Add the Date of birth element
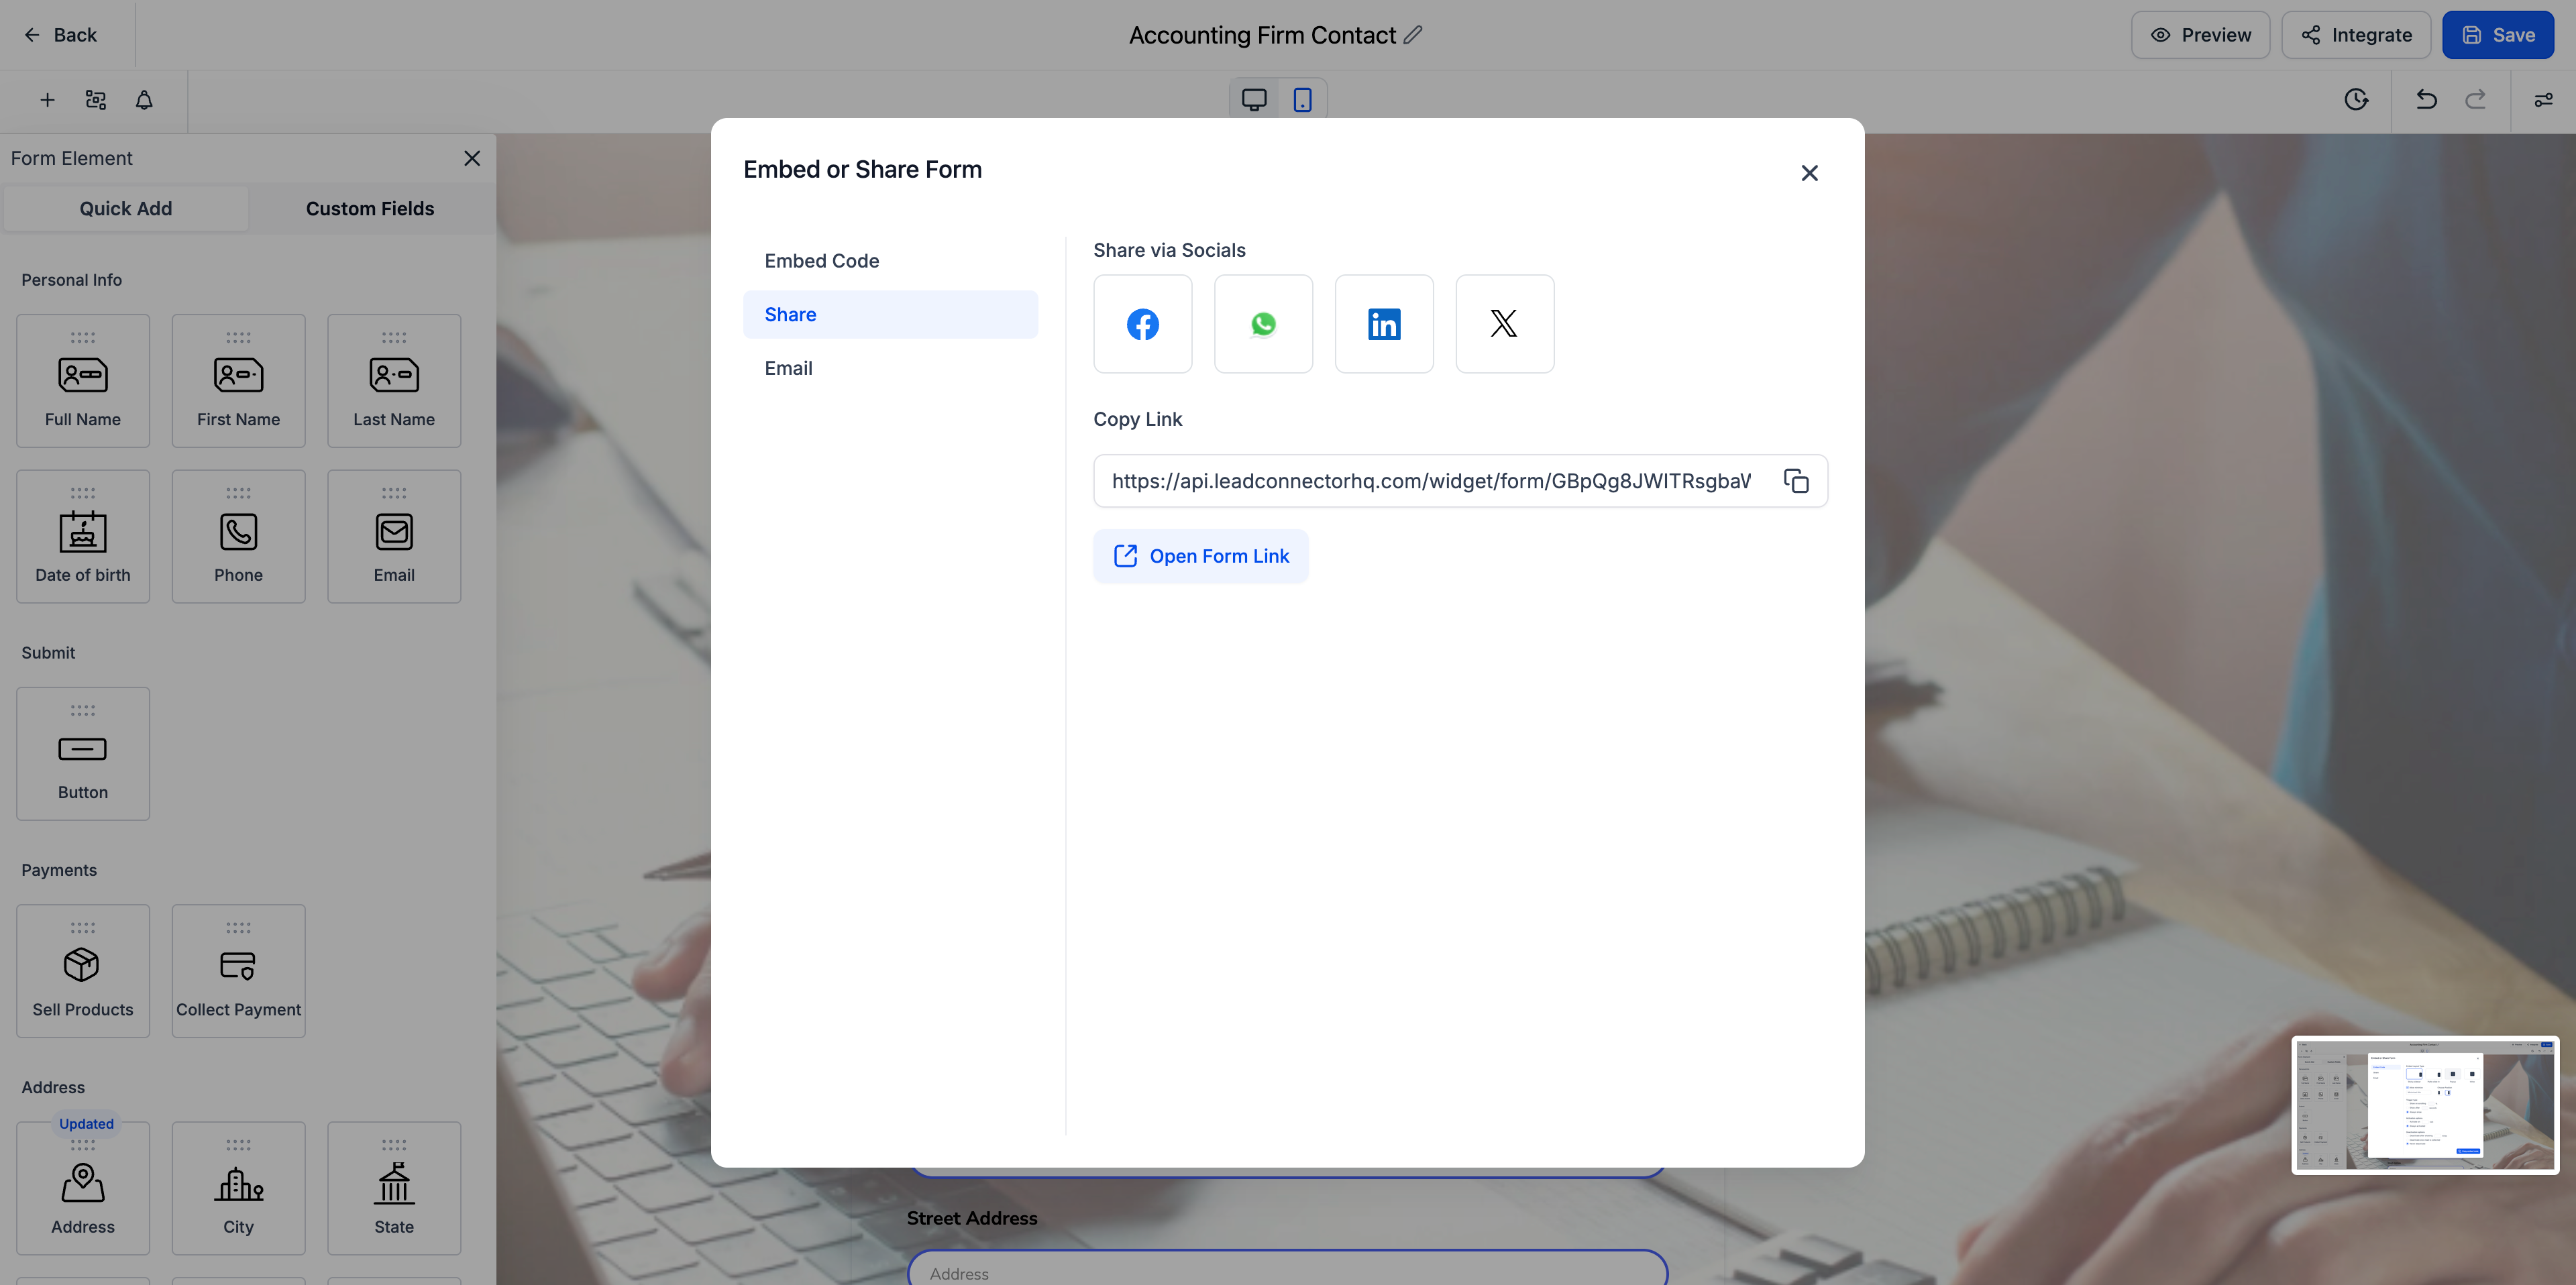This screenshot has height=1285, width=2576. click(x=83, y=537)
